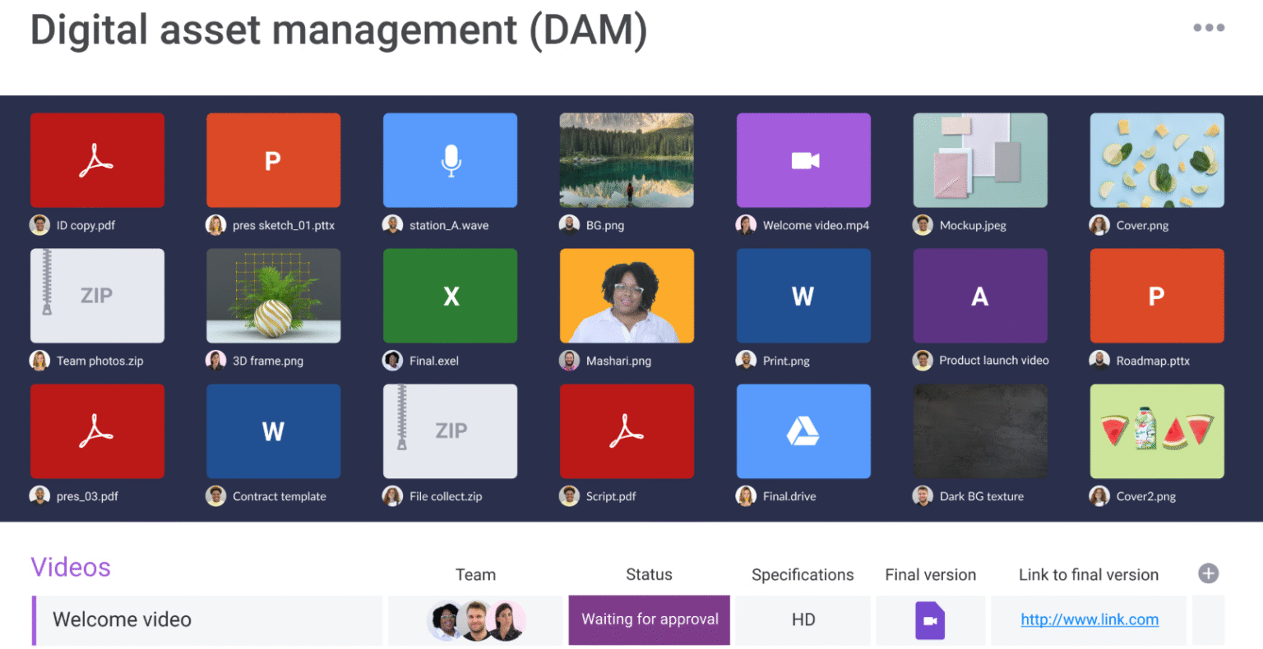The height and width of the screenshot is (649, 1263).
Task: Click the owner avatar beside Welcome video.mp4
Action: 747,225
